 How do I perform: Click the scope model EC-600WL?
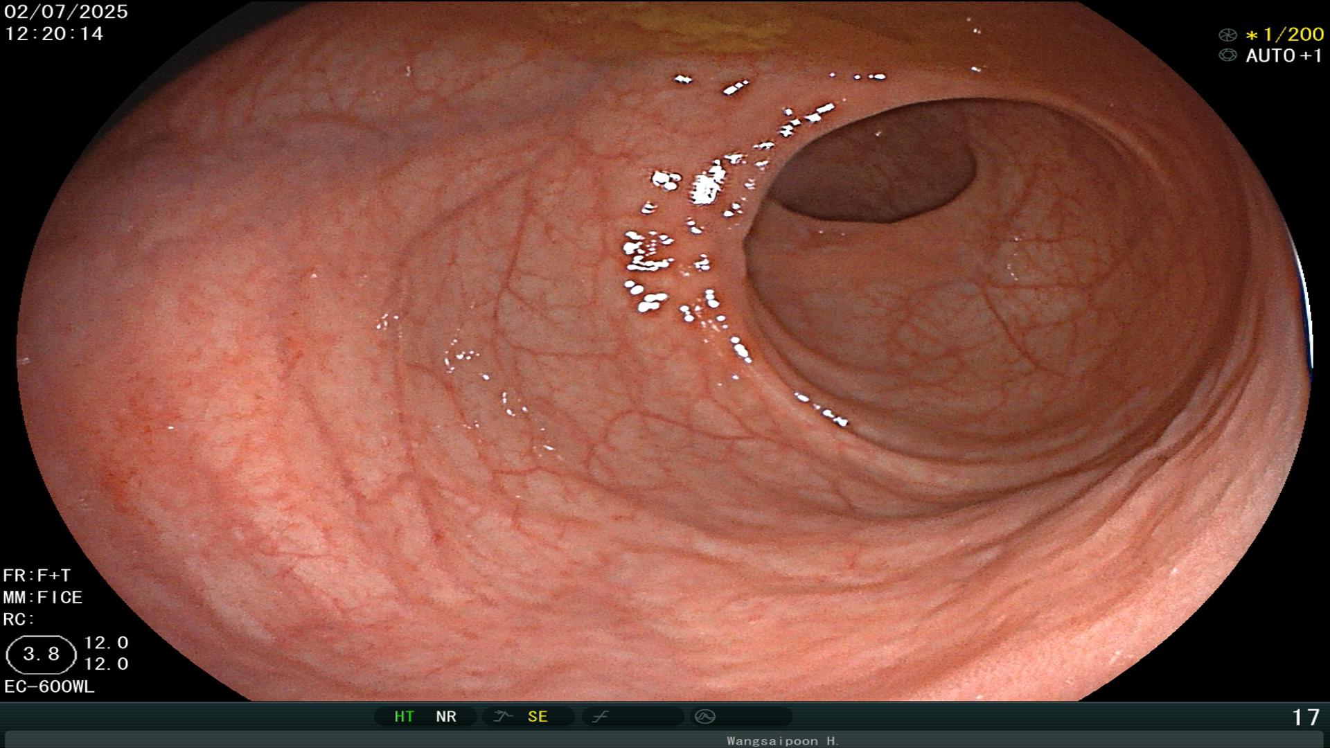49,687
